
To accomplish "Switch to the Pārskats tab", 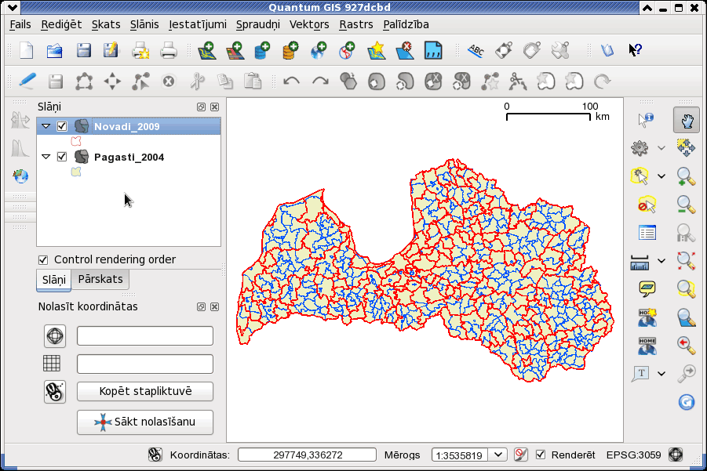I will point(100,279).
